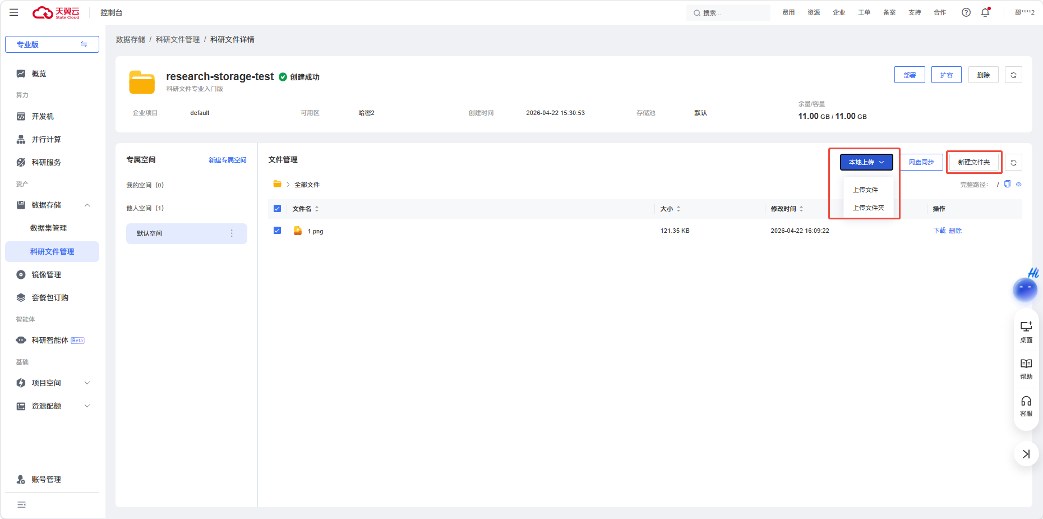The width and height of the screenshot is (1043, 519).
Task: Collapse the right floating toolbar
Action: [1026, 454]
